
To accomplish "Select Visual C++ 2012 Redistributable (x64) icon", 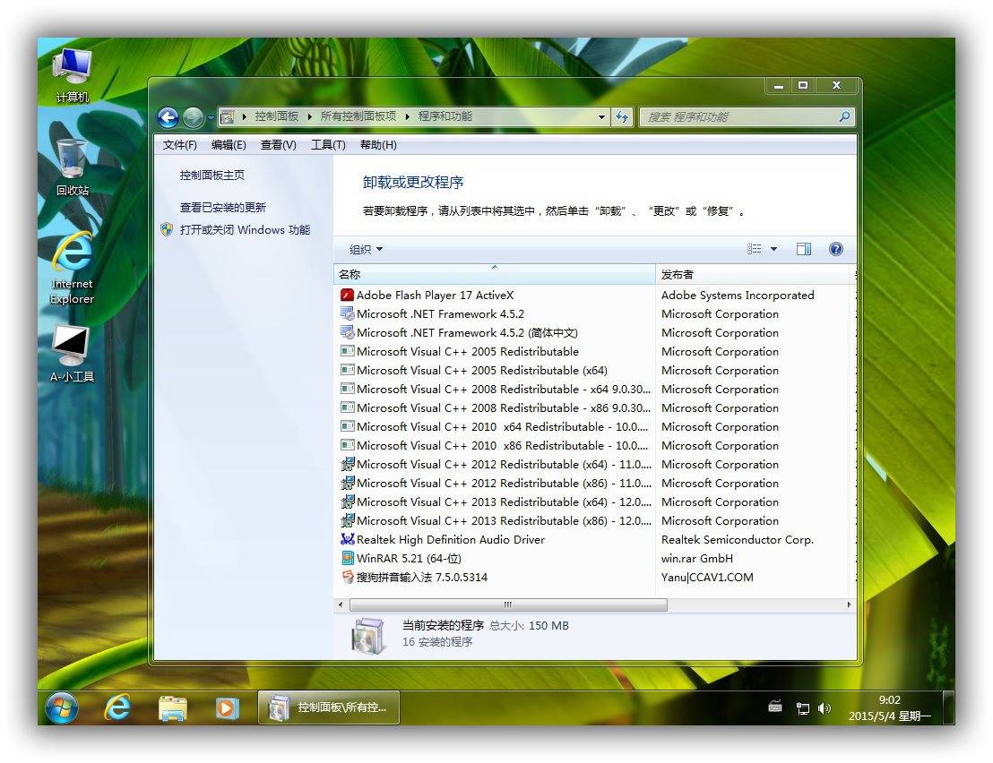I will (x=347, y=465).
